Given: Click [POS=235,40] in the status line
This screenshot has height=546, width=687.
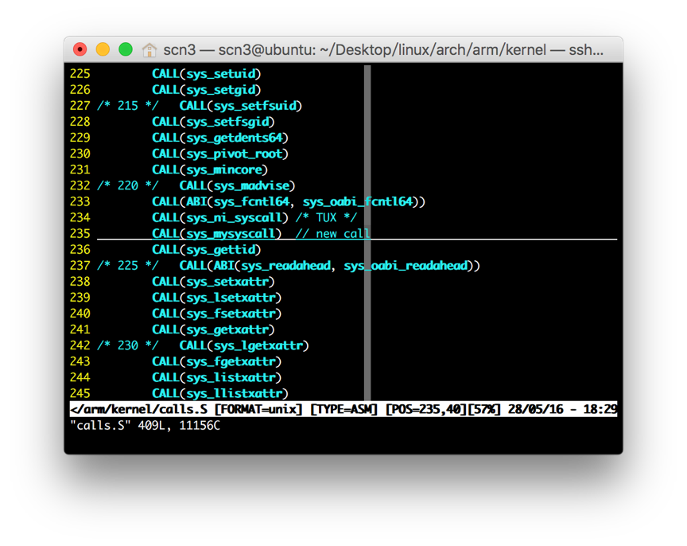Looking at the screenshot, I should (426, 410).
